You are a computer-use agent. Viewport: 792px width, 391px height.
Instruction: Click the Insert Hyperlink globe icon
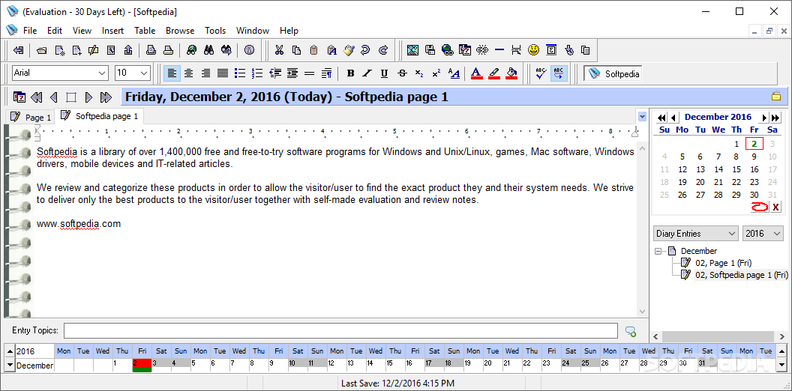click(x=448, y=50)
